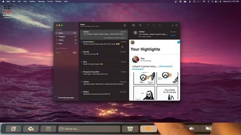Open the Wondershare Filmora X desktop icon
Screen dimensions: 241x135
(8, 12)
